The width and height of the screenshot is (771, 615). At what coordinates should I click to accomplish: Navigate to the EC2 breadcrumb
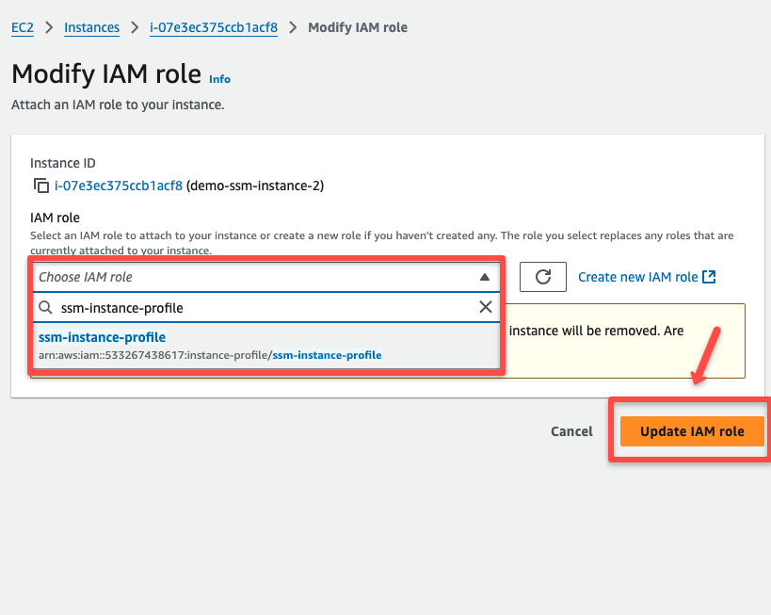coord(22,27)
